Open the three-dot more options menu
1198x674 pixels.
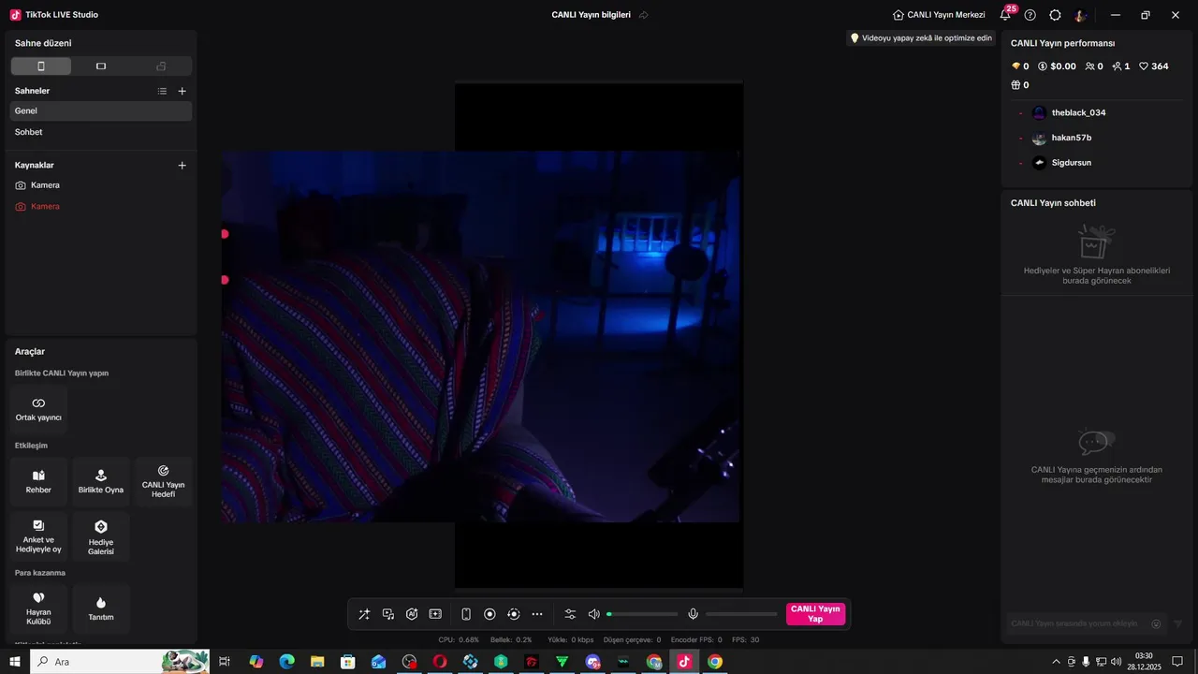pyautogui.click(x=537, y=614)
